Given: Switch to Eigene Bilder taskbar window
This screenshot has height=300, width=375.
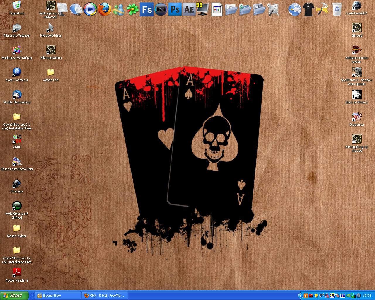Looking at the screenshot, I should [x=58, y=296].
